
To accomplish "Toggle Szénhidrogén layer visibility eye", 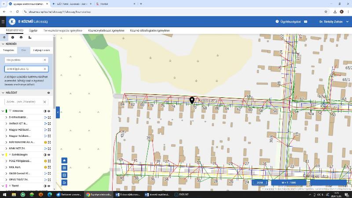I will 49,155.
